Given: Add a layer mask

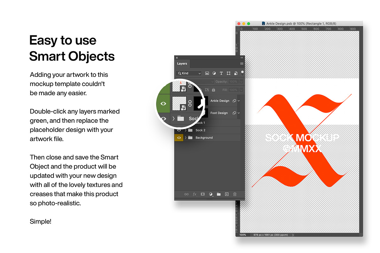Looking at the screenshot, I should click(x=203, y=194).
